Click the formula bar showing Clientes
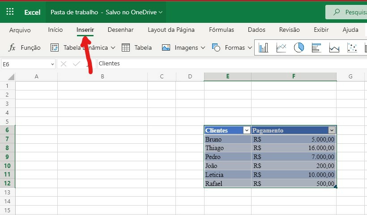Screen dimensions: 367x215 click(x=232, y=64)
